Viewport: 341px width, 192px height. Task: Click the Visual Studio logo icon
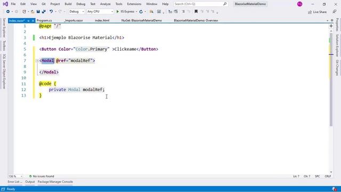5,4
